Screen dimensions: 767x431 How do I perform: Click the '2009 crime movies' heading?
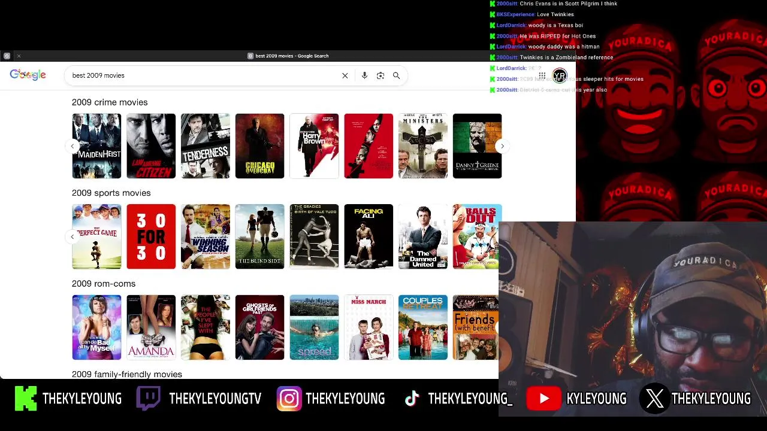pyautogui.click(x=110, y=102)
